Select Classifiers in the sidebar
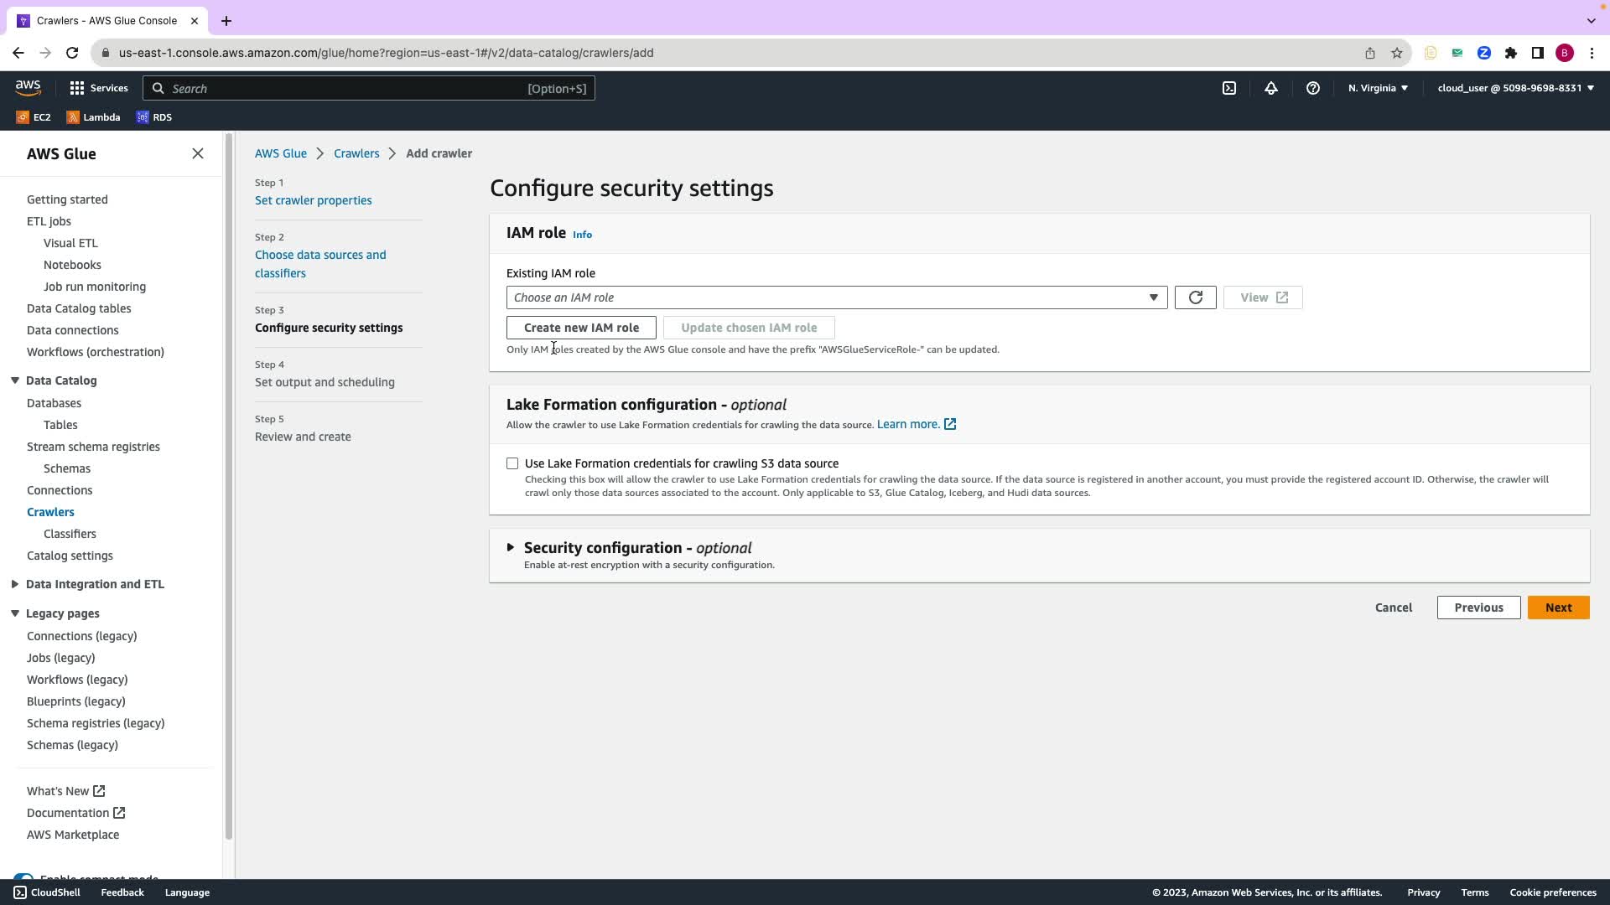The image size is (1610, 905). (x=70, y=534)
